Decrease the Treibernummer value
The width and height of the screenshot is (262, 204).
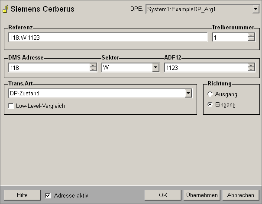click(251, 40)
